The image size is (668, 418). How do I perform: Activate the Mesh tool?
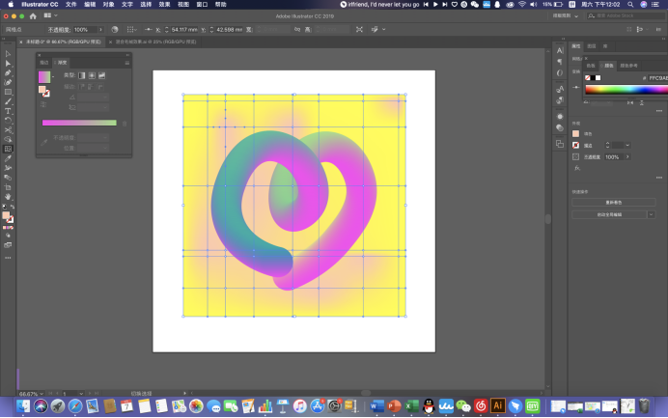pyautogui.click(x=8, y=149)
